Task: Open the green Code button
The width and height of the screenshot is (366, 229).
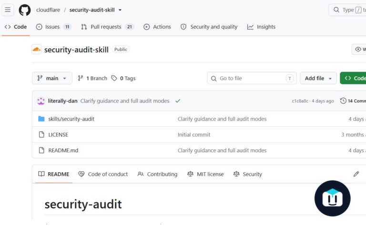Action: 353,78
